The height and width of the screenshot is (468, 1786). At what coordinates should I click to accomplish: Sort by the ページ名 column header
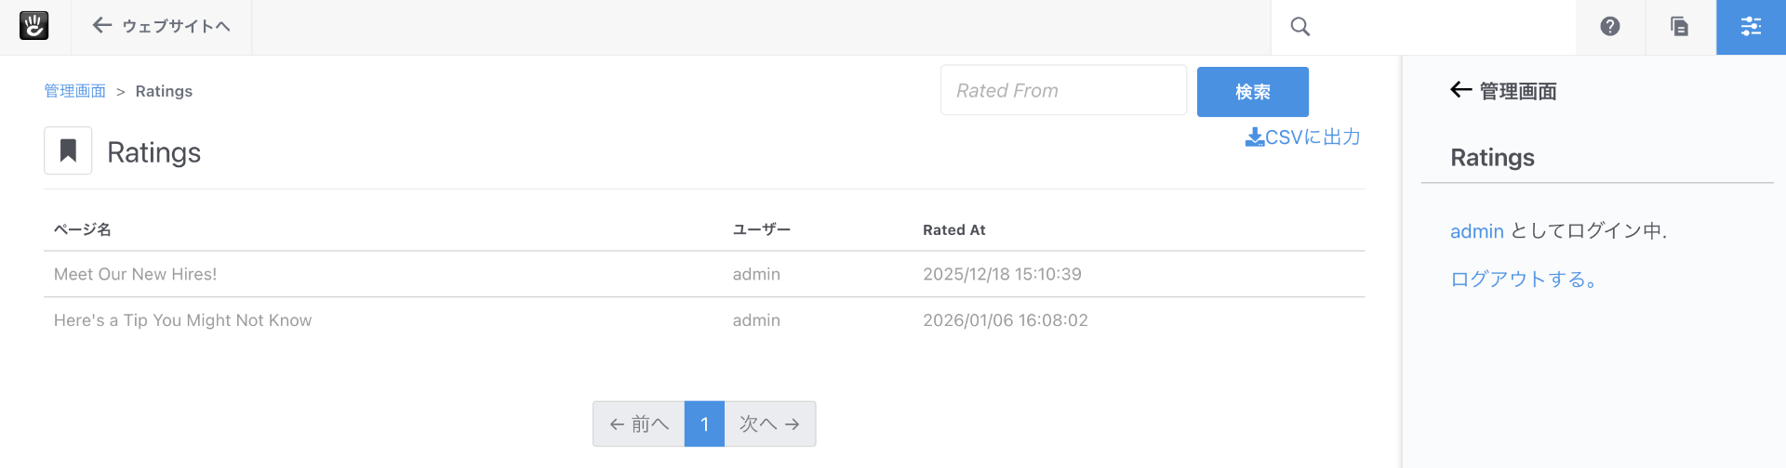pos(83,229)
